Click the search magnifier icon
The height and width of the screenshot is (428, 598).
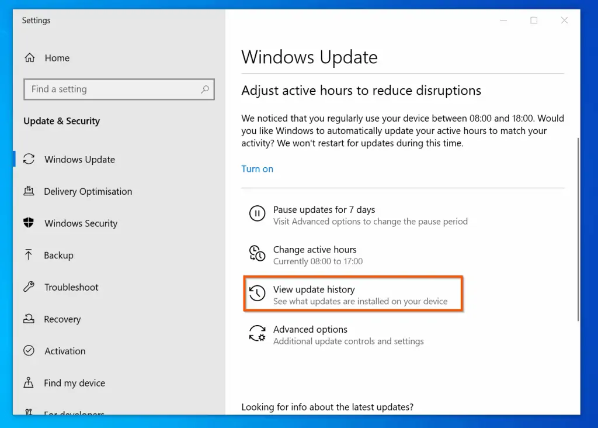[205, 89]
